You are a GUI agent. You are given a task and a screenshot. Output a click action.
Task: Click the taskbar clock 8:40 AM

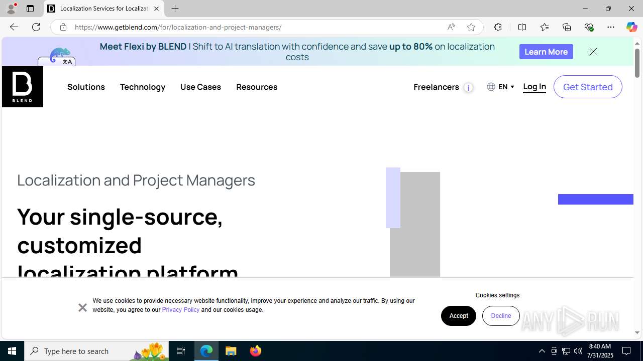click(601, 351)
